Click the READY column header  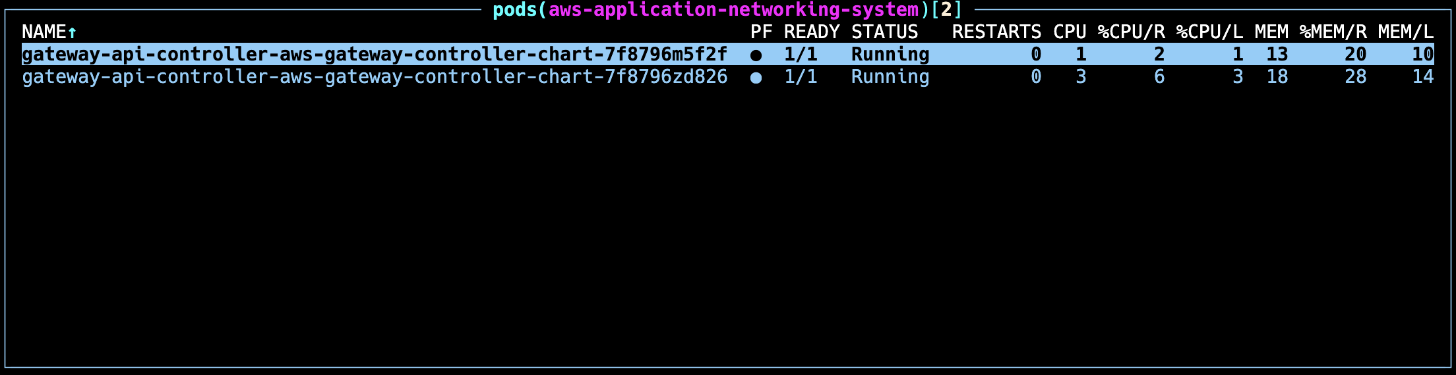pos(811,32)
